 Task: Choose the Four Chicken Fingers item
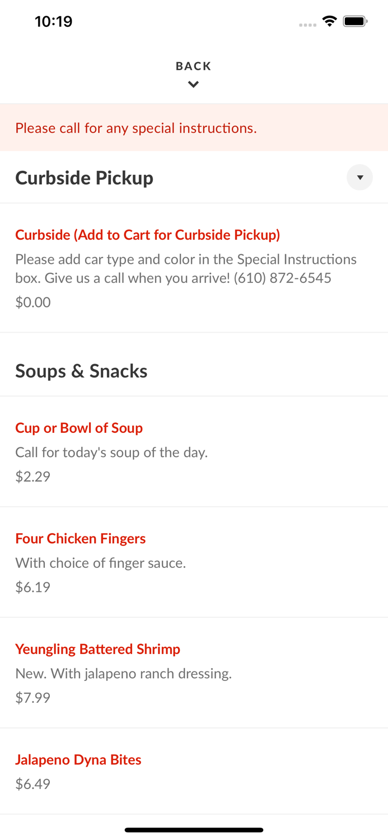(x=80, y=538)
